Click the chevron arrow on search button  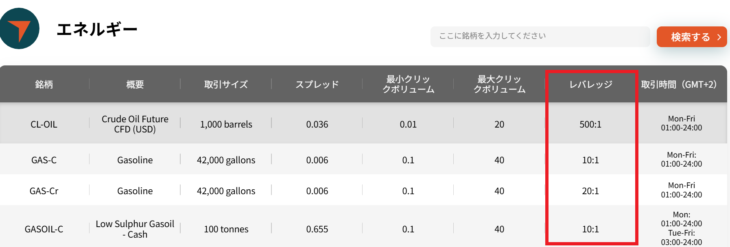pyautogui.click(x=719, y=37)
